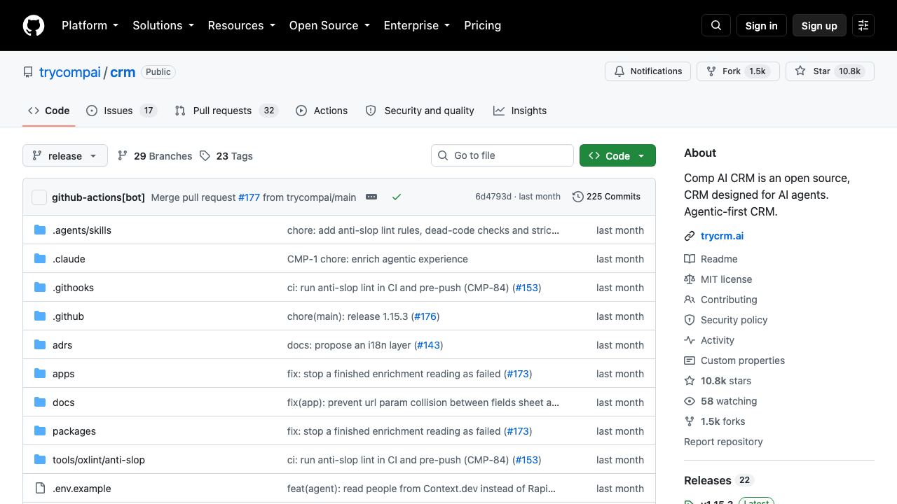Open the Insights tab
Screen dimensions: 897x504
click(x=520, y=111)
